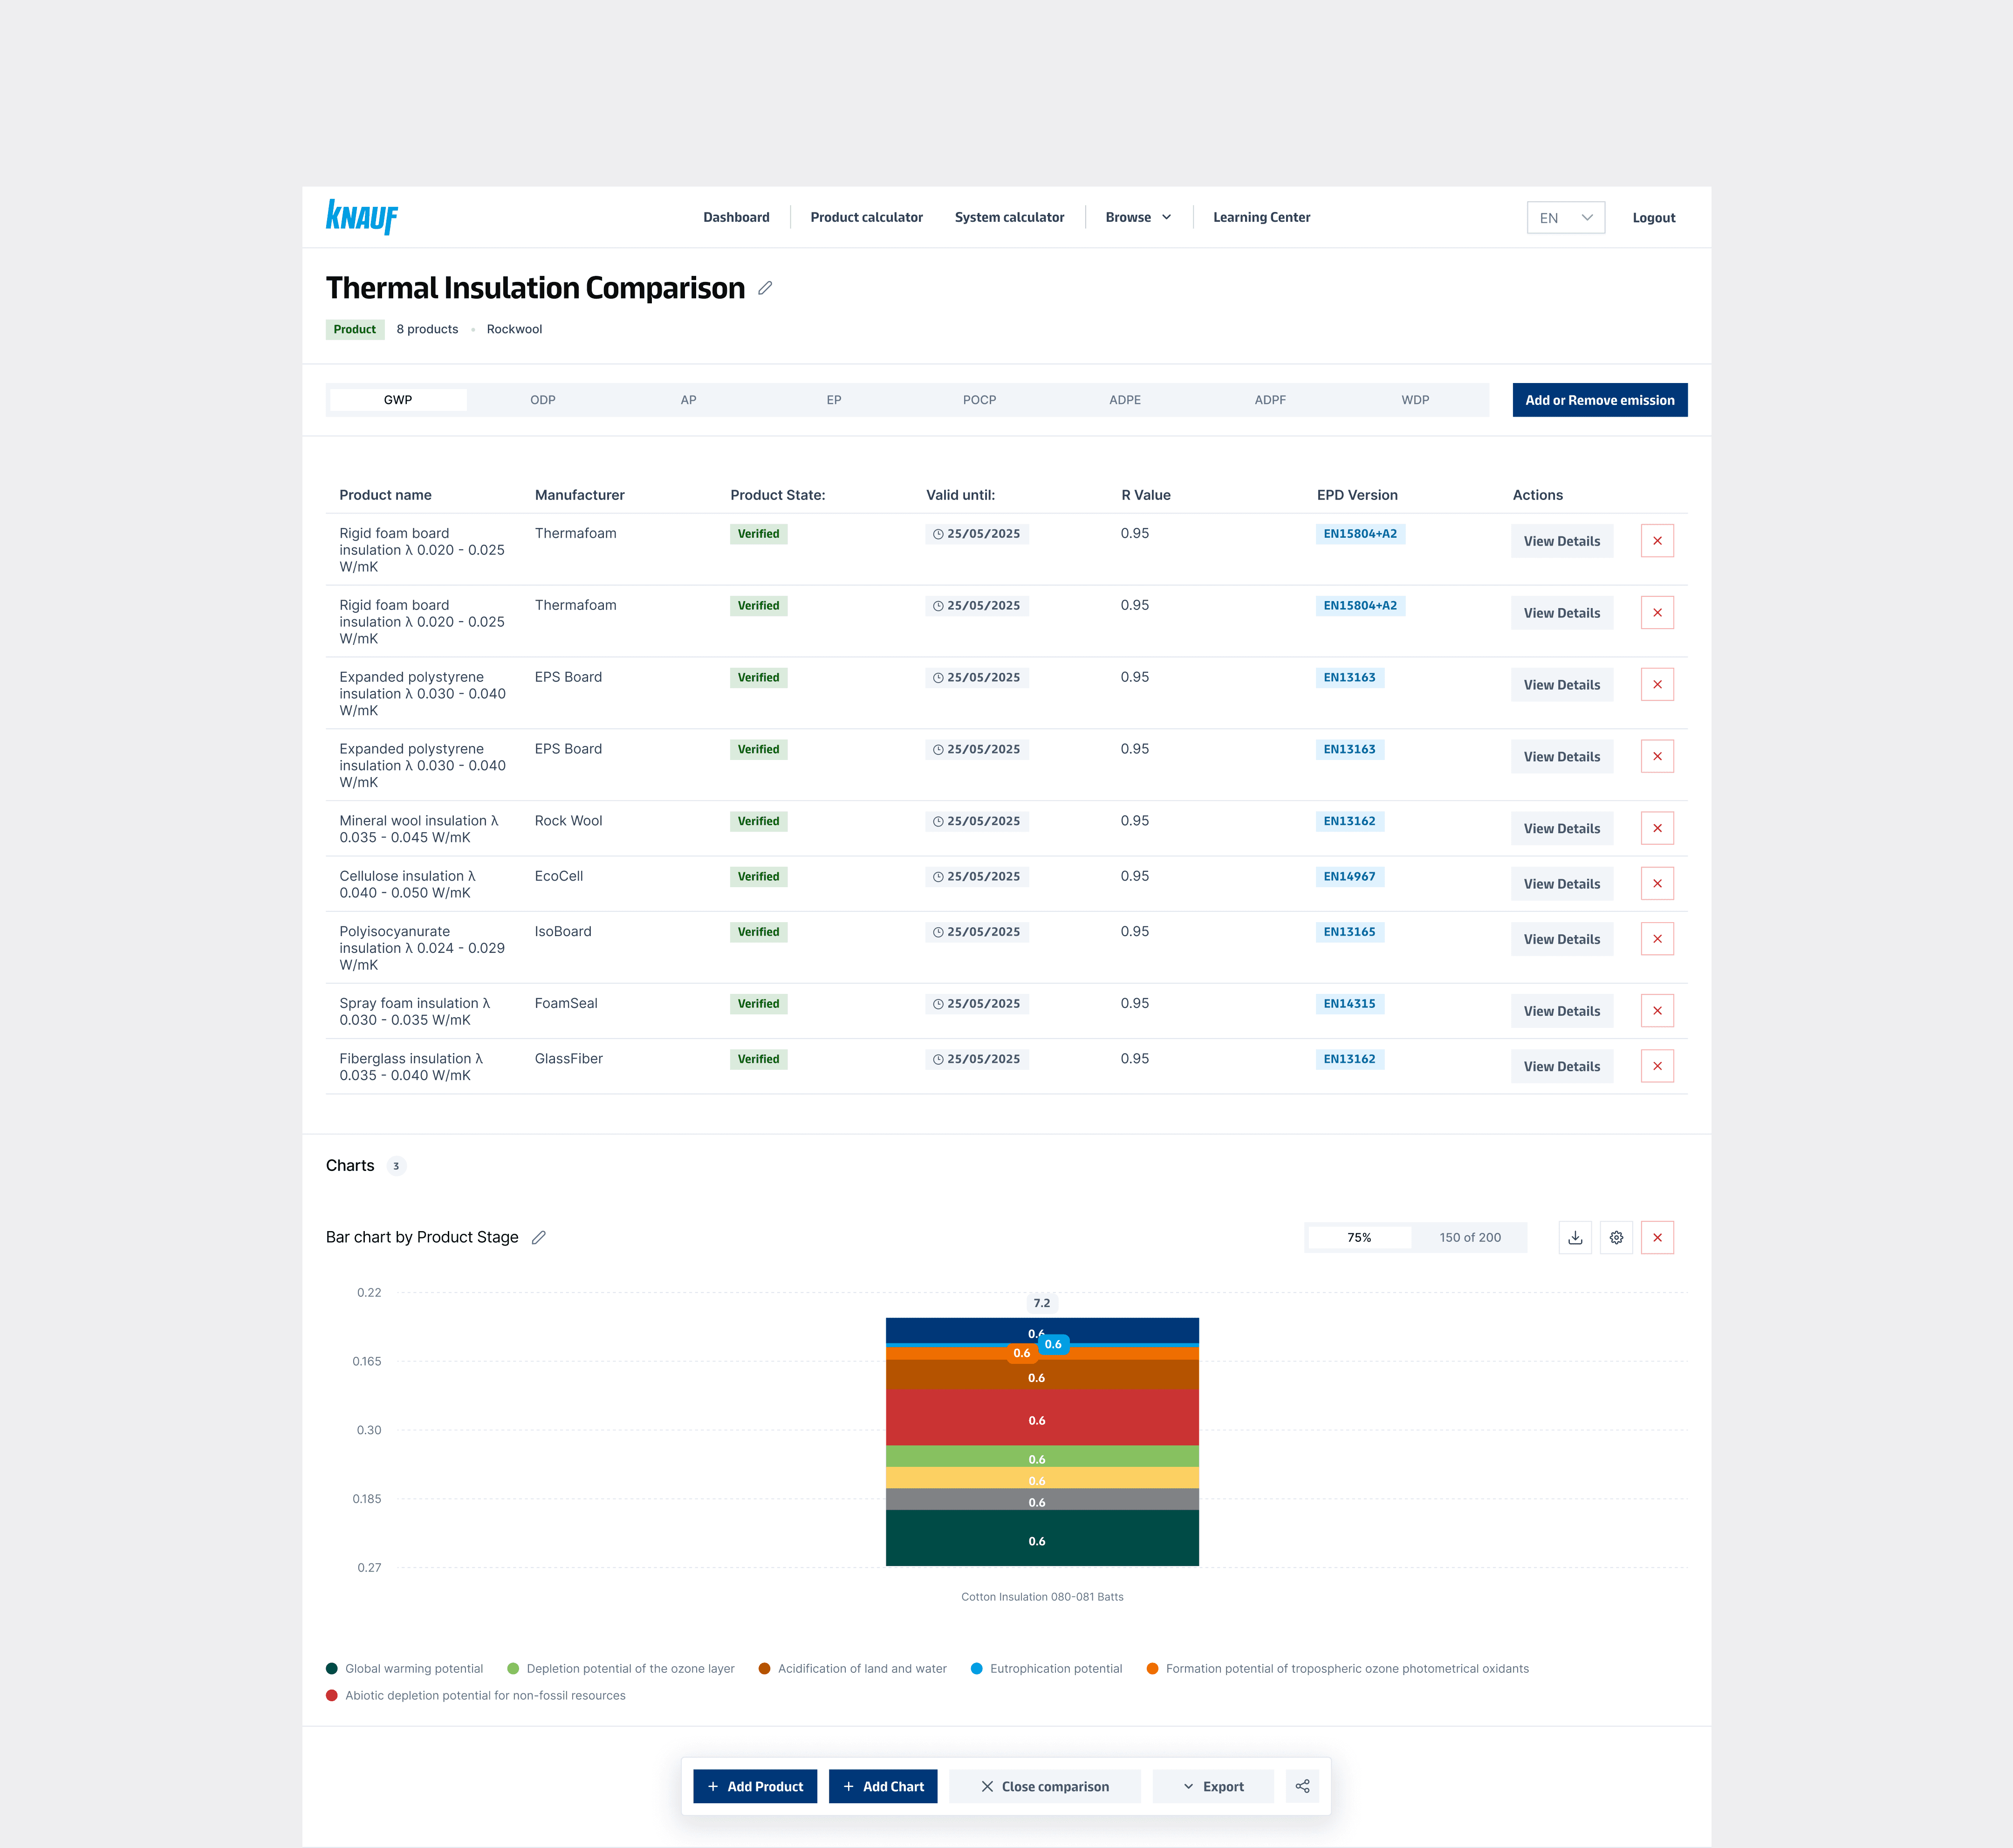Click pencil icon beside Bar chart by Product Stage
The width and height of the screenshot is (2013, 1848).
539,1237
